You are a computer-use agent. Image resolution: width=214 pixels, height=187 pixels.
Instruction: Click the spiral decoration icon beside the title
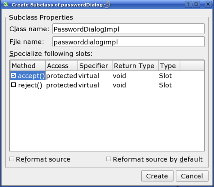point(107,5)
